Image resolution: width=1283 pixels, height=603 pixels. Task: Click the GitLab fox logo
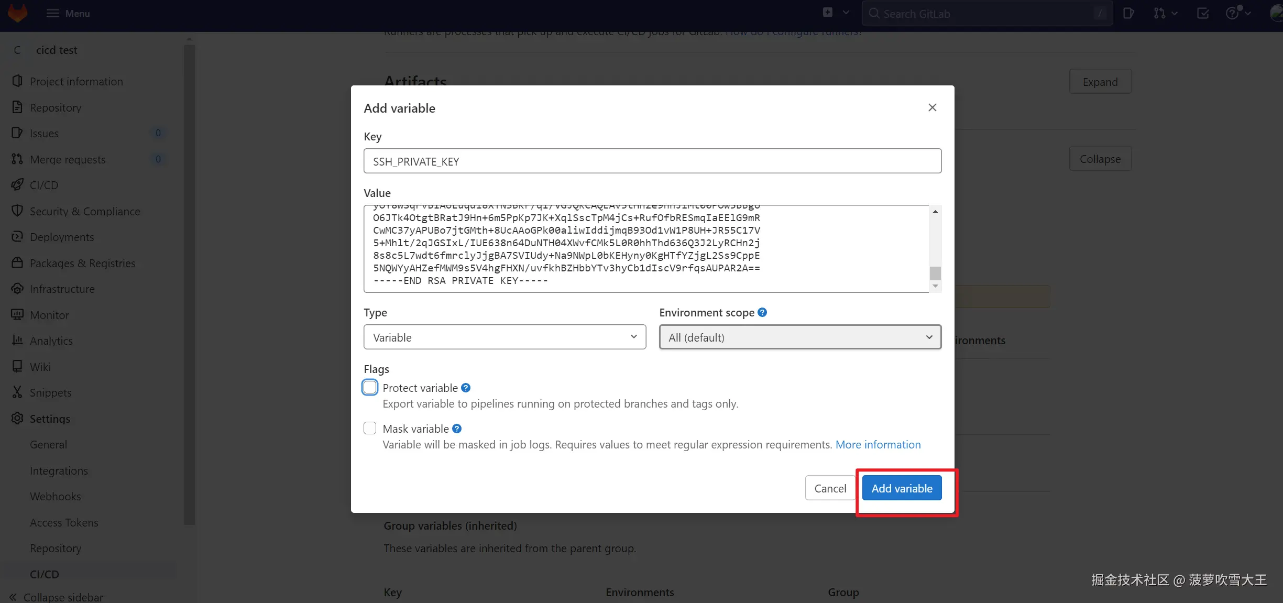[x=18, y=13]
